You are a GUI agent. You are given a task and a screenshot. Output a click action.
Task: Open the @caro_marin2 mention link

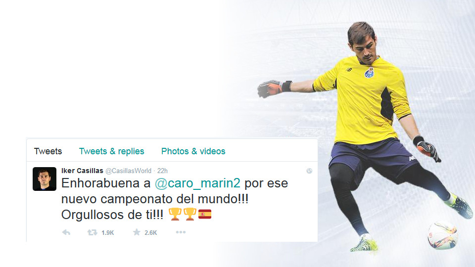[x=197, y=183]
